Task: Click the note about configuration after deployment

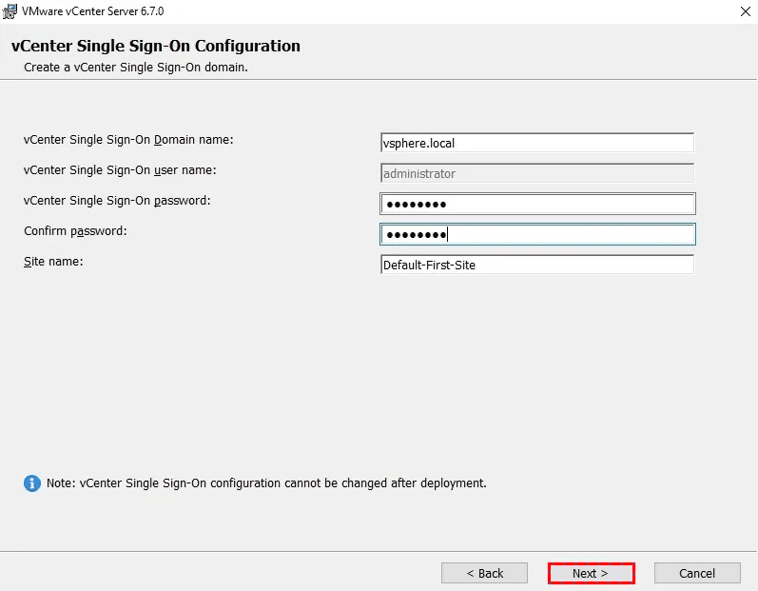Action: (266, 483)
